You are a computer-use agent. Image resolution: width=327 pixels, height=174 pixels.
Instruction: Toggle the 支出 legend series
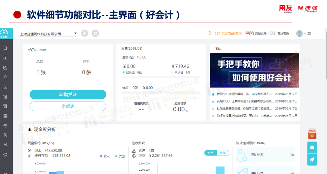(x=120, y=156)
